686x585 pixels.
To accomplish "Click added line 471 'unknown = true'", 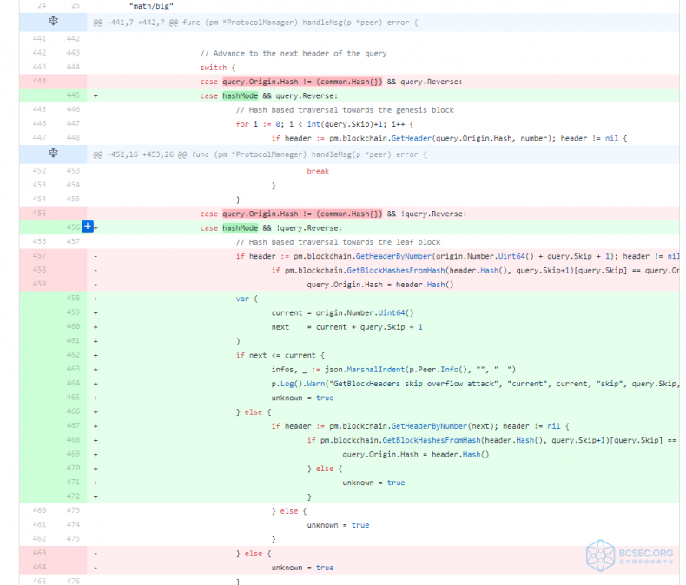I will [373, 483].
